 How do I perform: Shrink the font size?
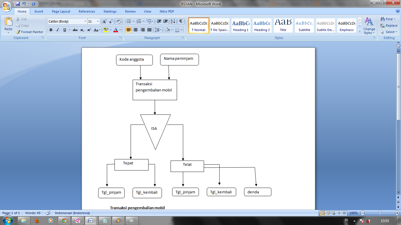pos(111,21)
